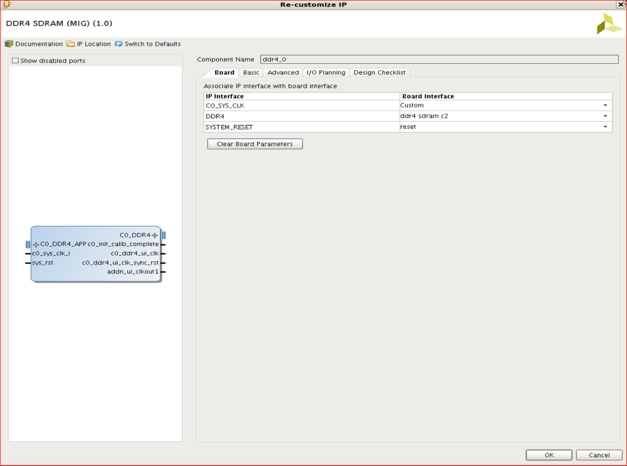Open the SYSTEM_RESET board interface dropdown
The image size is (627, 466).
(x=605, y=127)
